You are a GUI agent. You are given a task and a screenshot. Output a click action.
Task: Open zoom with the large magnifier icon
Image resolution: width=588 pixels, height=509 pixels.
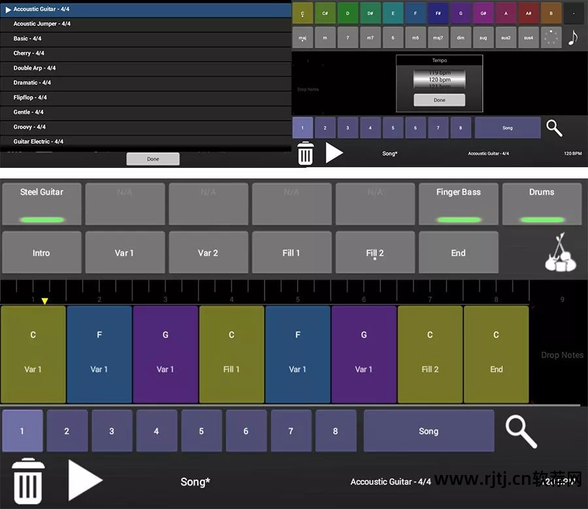(521, 432)
